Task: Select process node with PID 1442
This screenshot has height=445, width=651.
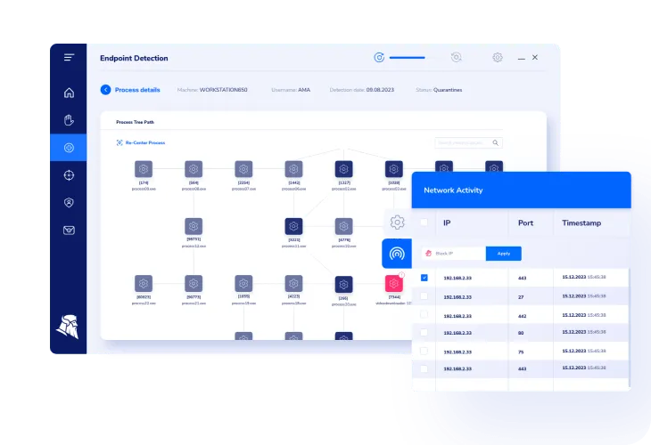Action: click(x=293, y=169)
